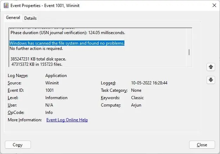Switch to the Details tab

point(30,18)
